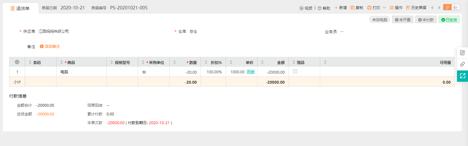Click the 小计 subtotal row label
Screen dimensions: 468x146
(17, 82)
